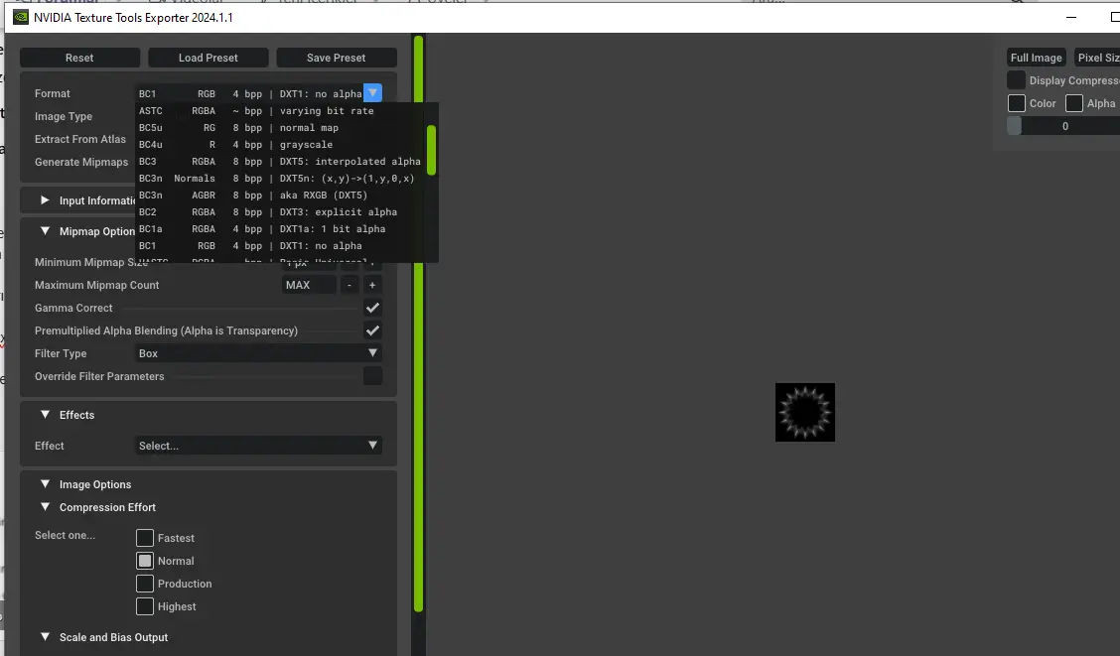
Task: Click the Save Preset button
Action: click(x=336, y=58)
